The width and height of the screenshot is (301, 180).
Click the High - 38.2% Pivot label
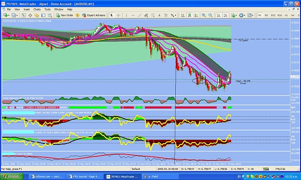(x=243, y=82)
